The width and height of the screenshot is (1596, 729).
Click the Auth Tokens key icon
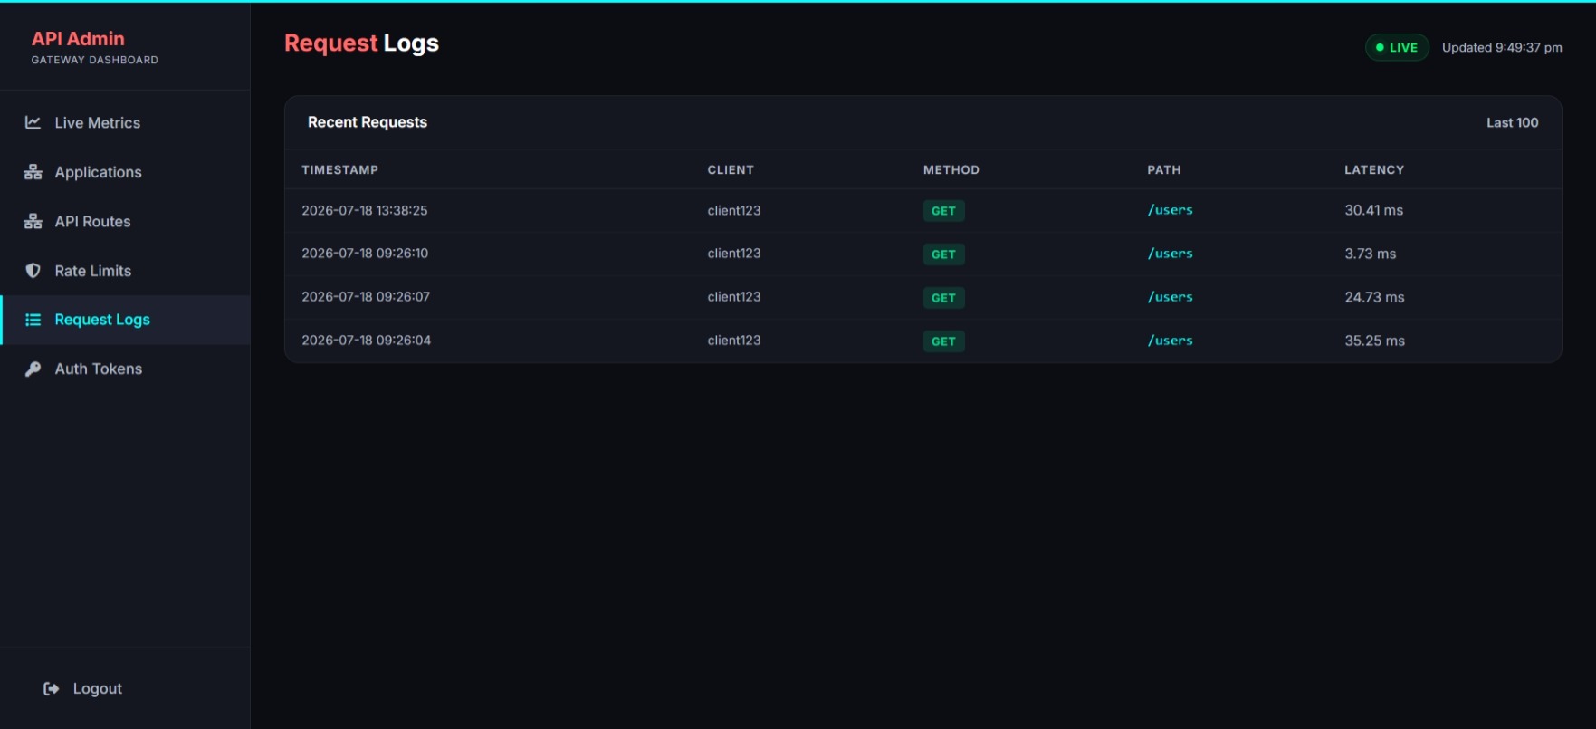point(33,369)
